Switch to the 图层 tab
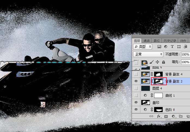 [x=137, y=41]
